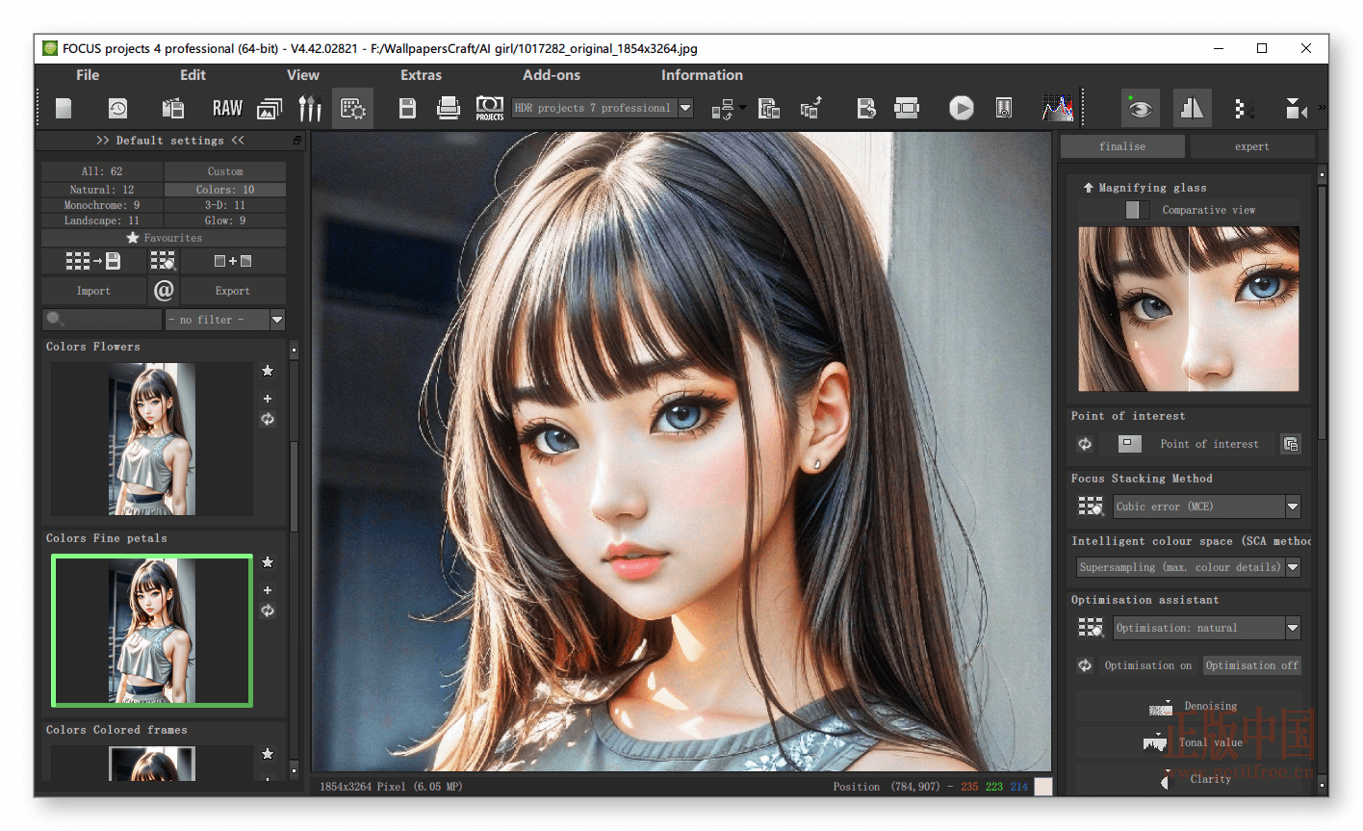Turn Optimisation on
Image resolution: width=1363 pixels, height=831 pixels.
click(x=1147, y=665)
